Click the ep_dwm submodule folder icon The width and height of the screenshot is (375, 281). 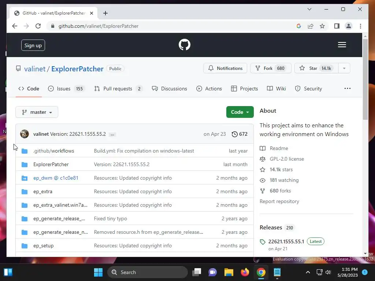pos(25,178)
